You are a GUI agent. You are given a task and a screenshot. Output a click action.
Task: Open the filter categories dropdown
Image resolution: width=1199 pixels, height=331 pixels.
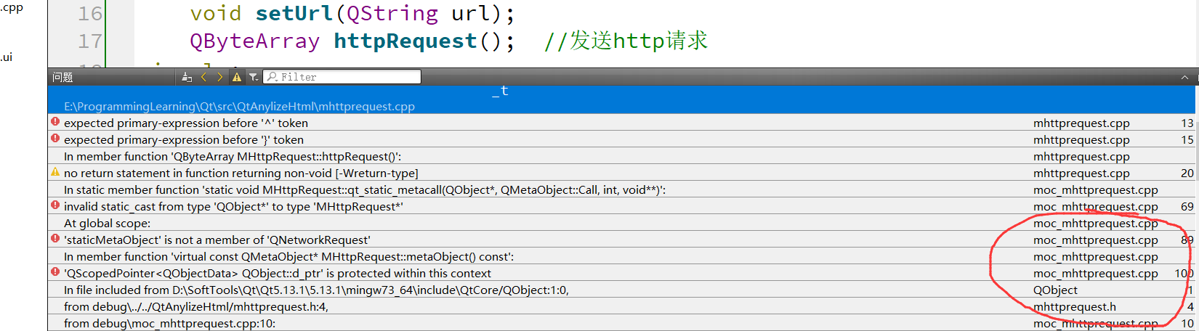[x=253, y=77]
